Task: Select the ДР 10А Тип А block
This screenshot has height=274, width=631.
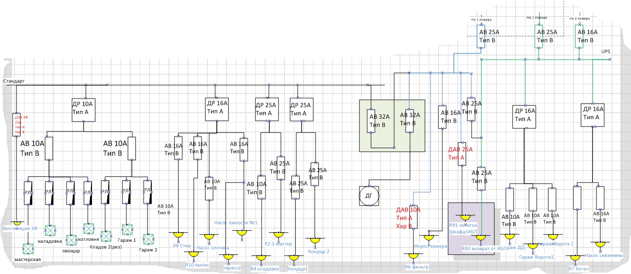Action: point(84,109)
